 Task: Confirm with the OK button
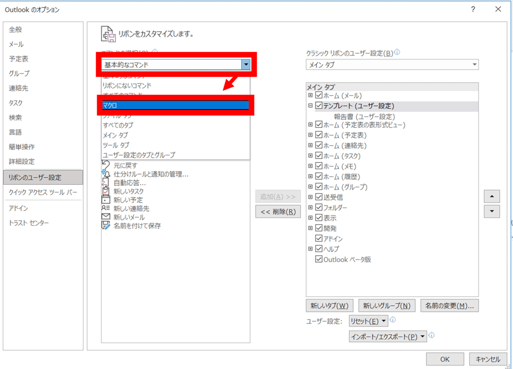pos(445,359)
